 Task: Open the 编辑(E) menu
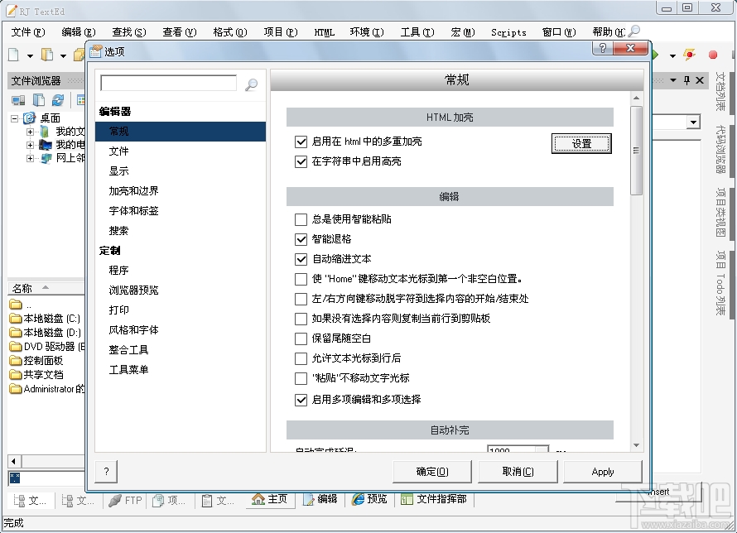pos(79,32)
